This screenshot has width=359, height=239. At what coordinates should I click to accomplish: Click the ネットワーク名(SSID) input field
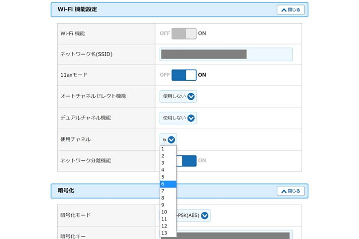point(226,54)
